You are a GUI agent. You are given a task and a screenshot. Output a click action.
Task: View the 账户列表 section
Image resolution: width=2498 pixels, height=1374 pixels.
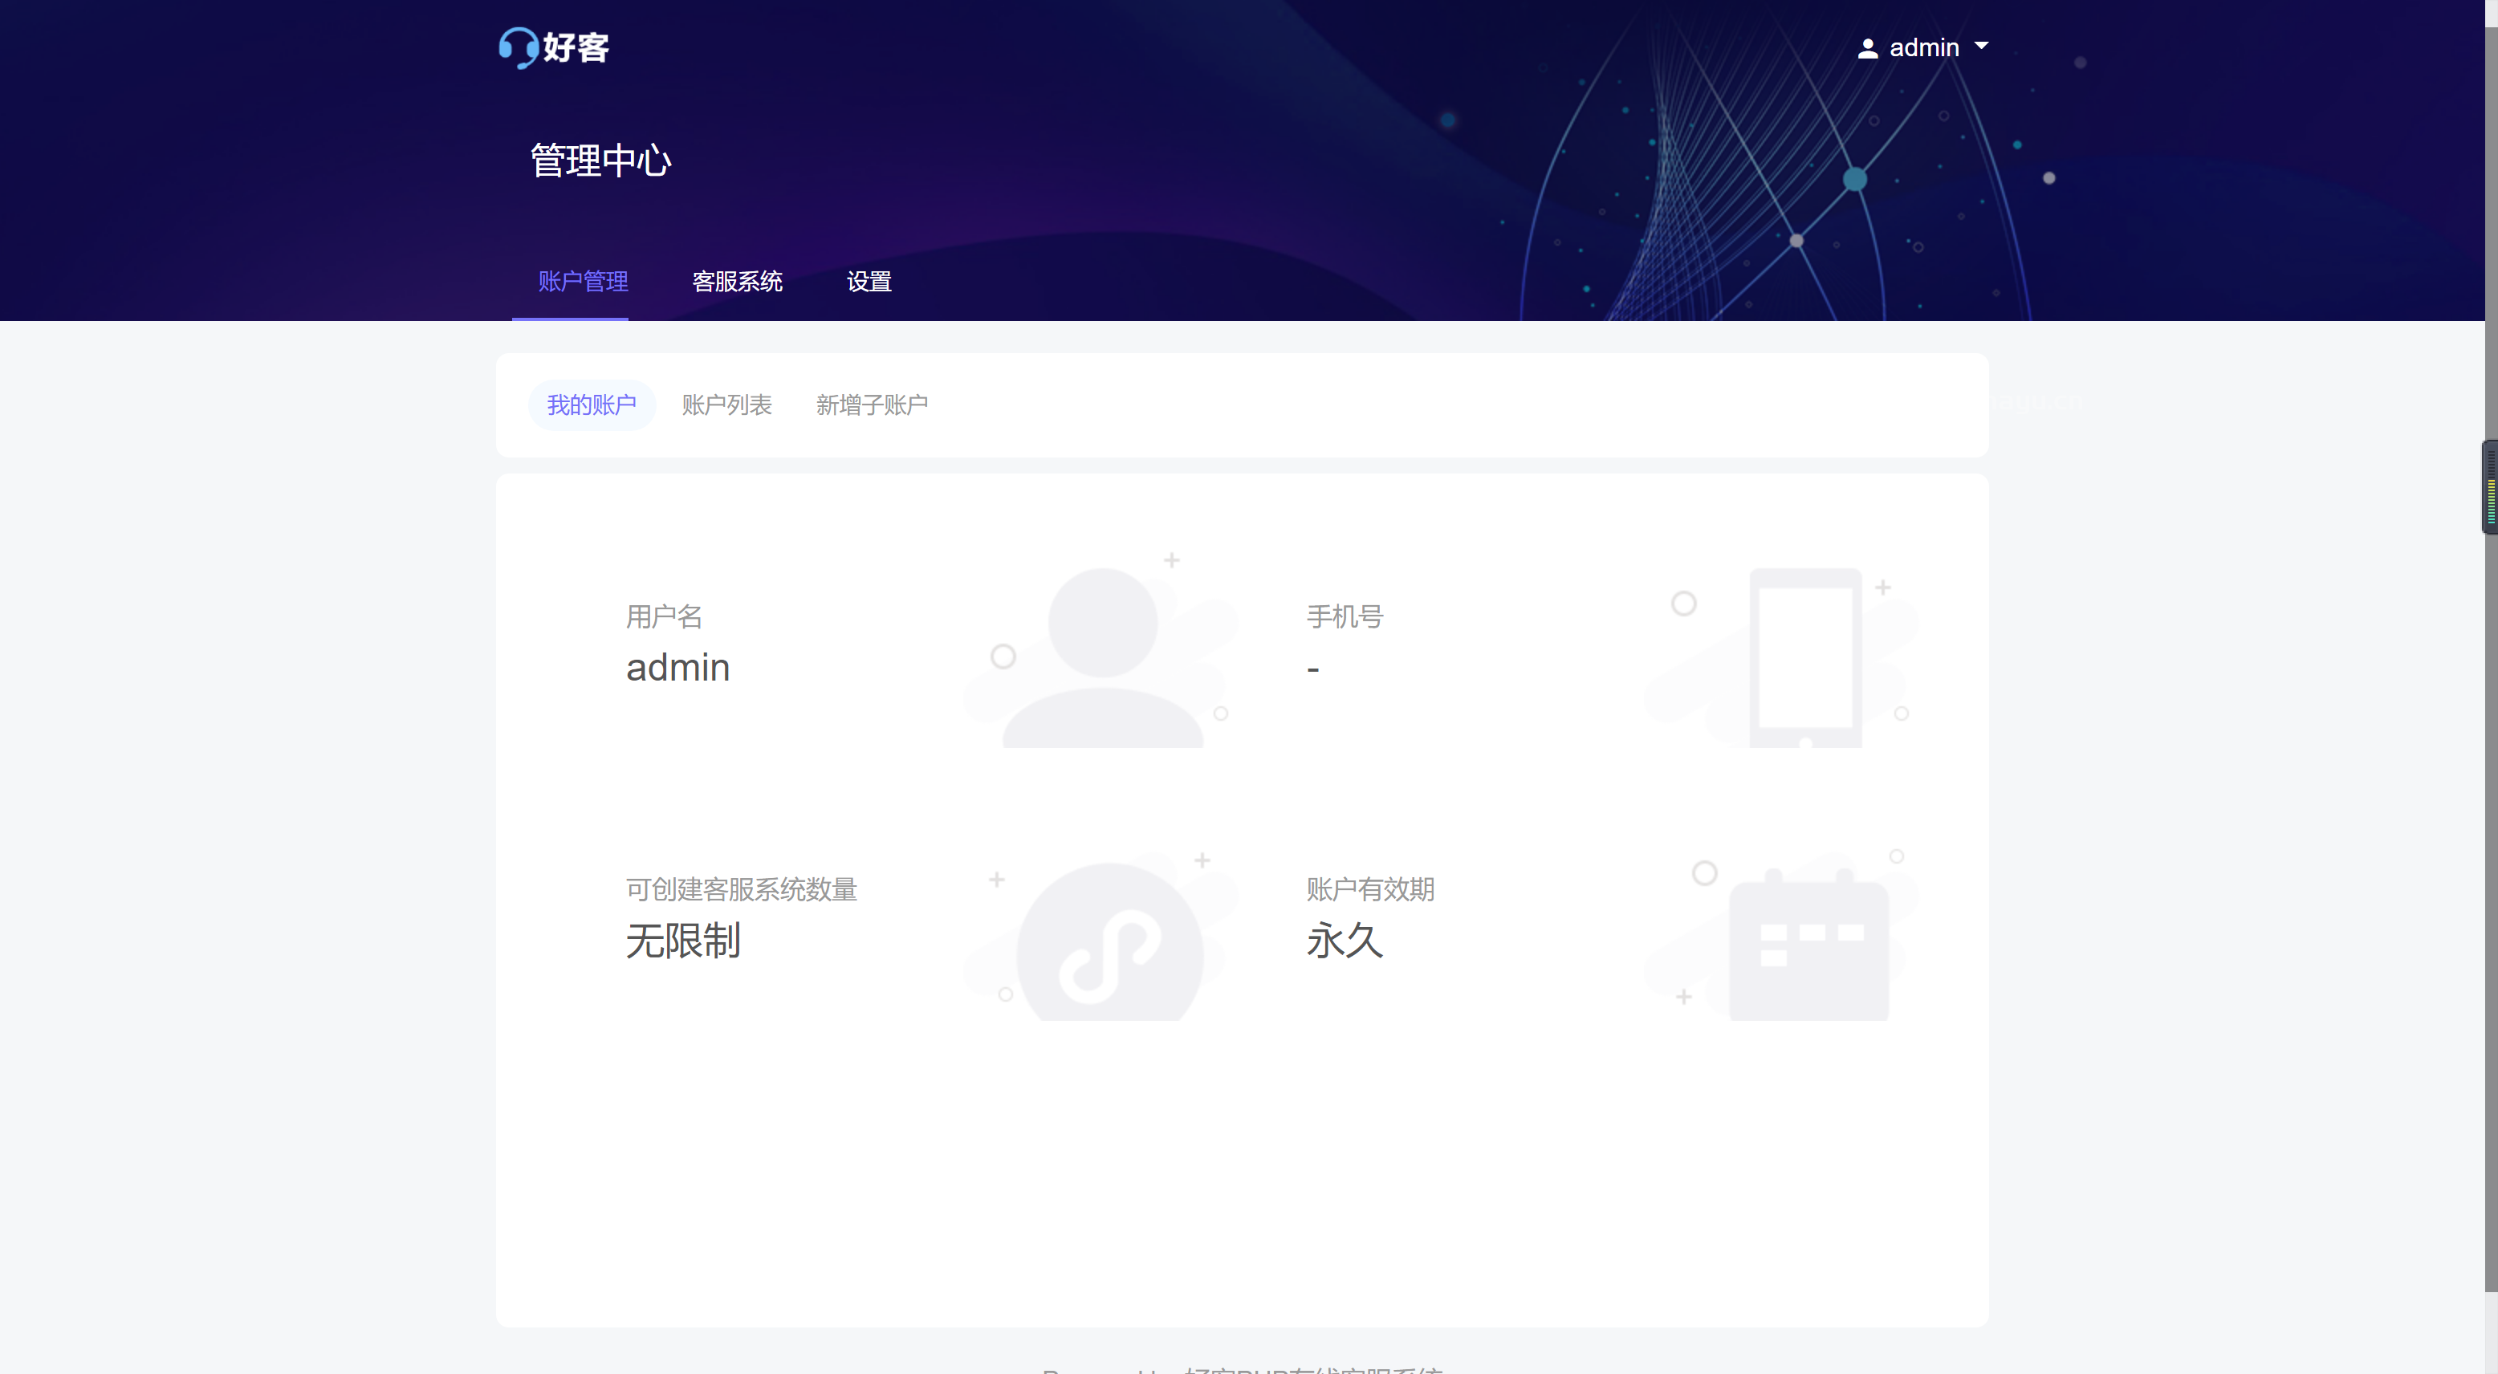727,404
